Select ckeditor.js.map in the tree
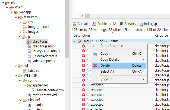 click(x=43, y=46)
